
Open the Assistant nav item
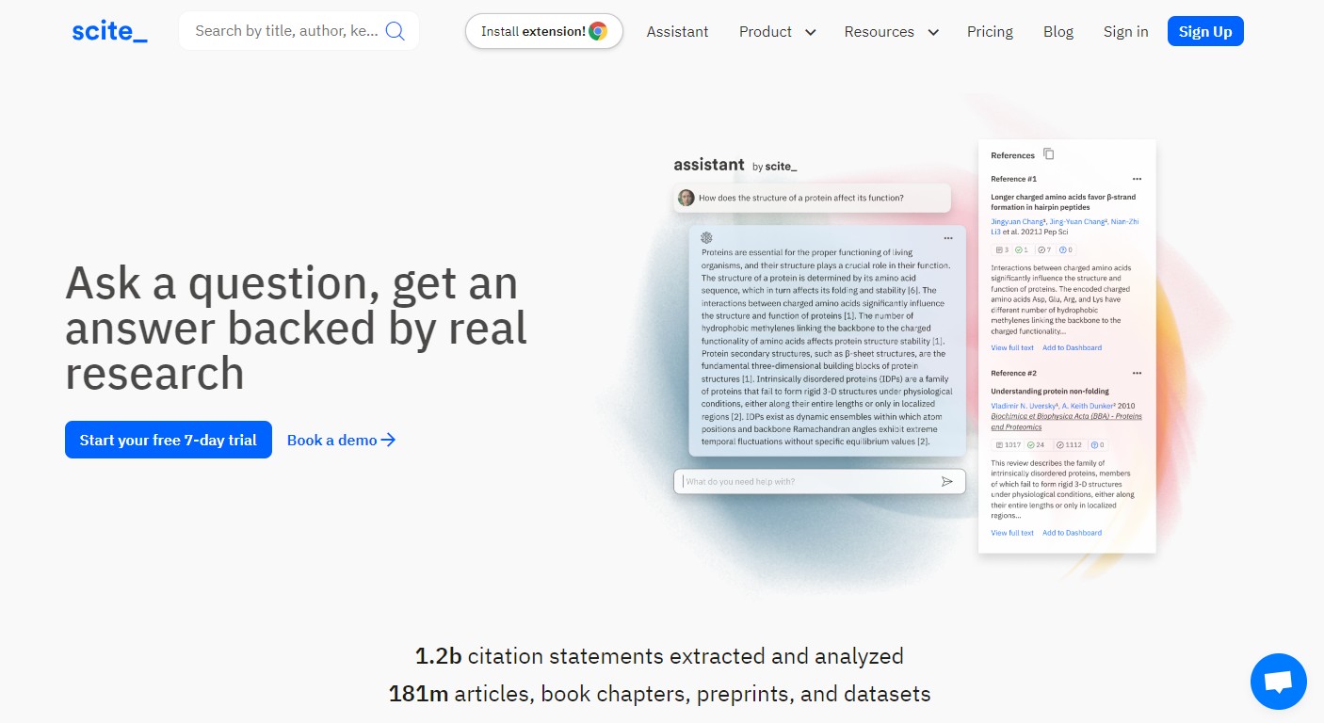677,31
